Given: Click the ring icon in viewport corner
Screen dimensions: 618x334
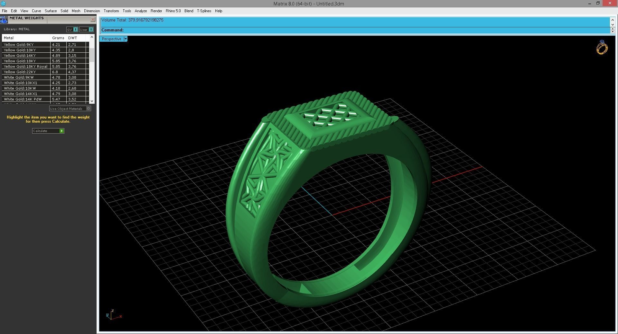Looking at the screenshot, I should (x=602, y=48).
